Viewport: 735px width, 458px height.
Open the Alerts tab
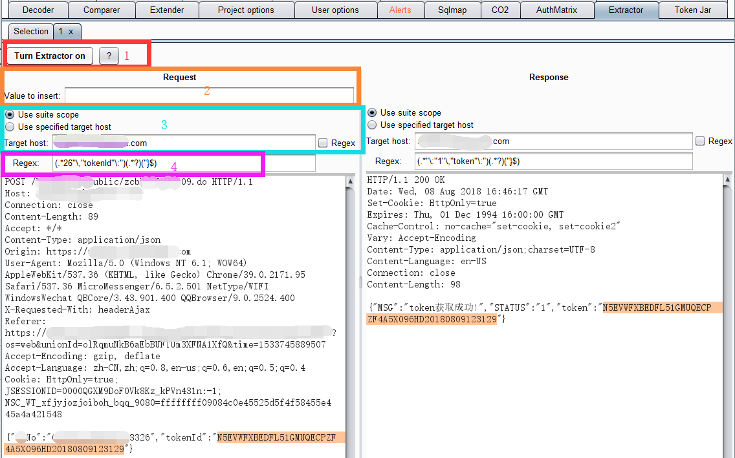(400, 10)
